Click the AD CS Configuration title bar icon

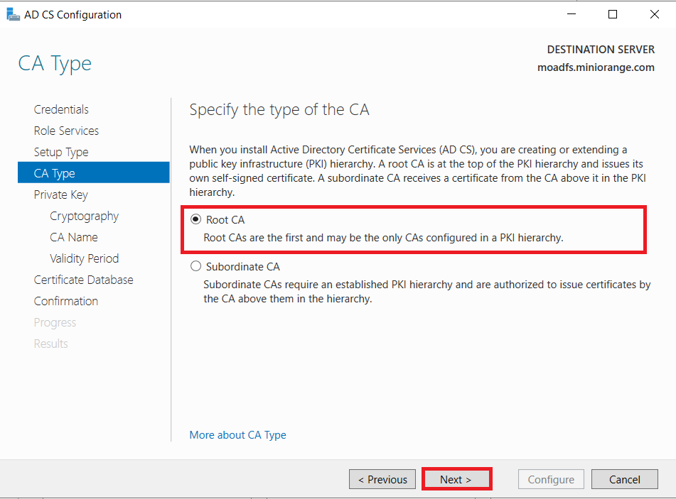point(13,13)
